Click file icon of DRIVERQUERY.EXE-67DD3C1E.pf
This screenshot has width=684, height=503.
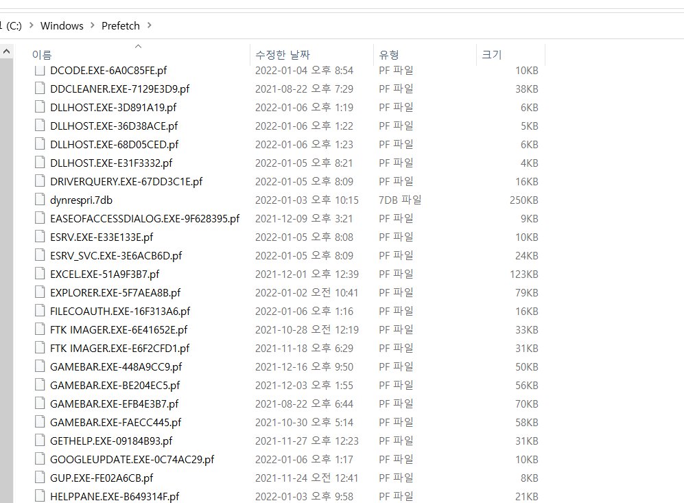[40, 180]
